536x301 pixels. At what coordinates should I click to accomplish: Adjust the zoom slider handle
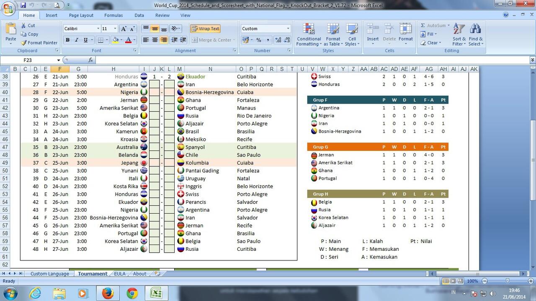[x=508, y=281]
